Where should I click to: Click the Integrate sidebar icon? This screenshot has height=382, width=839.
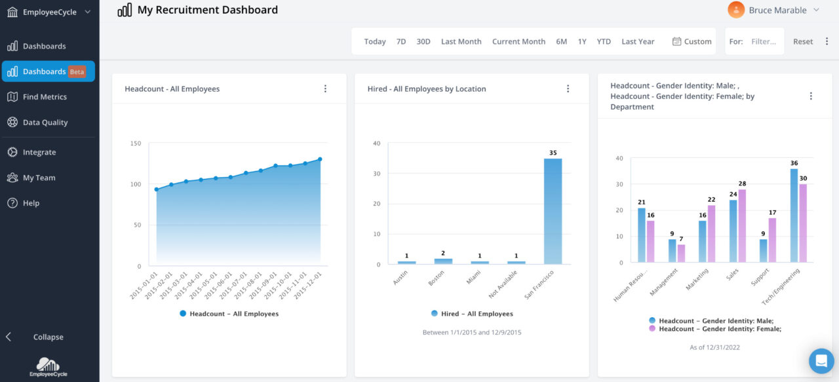[11, 151]
